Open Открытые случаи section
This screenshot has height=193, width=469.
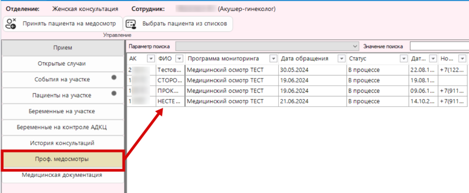pyautogui.click(x=63, y=64)
